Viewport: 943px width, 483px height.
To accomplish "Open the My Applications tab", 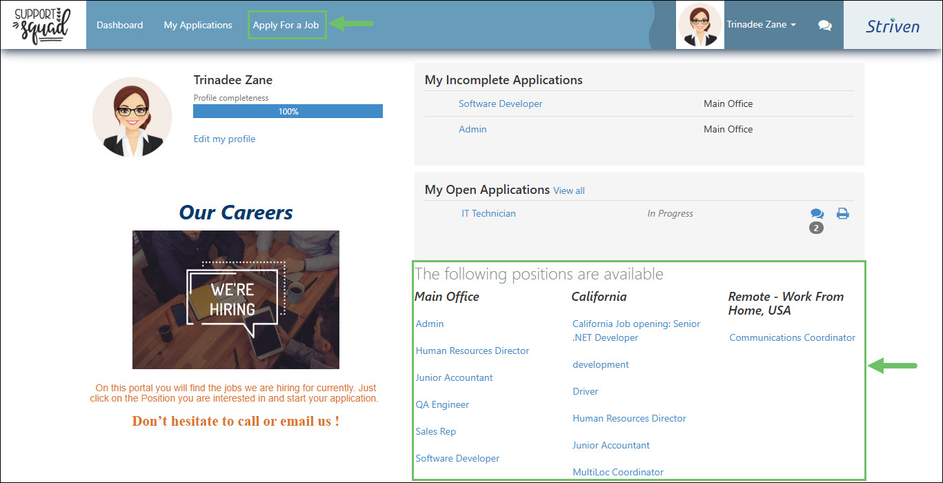I will [x=197, y=24].
